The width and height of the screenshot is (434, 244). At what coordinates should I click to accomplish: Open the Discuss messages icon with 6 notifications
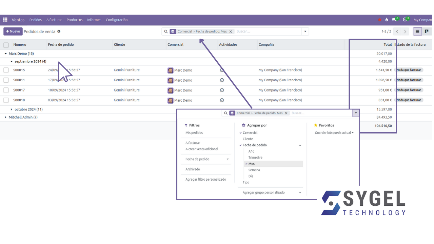394,20
